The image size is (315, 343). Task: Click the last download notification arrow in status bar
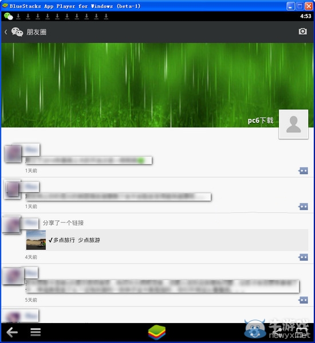106,17
